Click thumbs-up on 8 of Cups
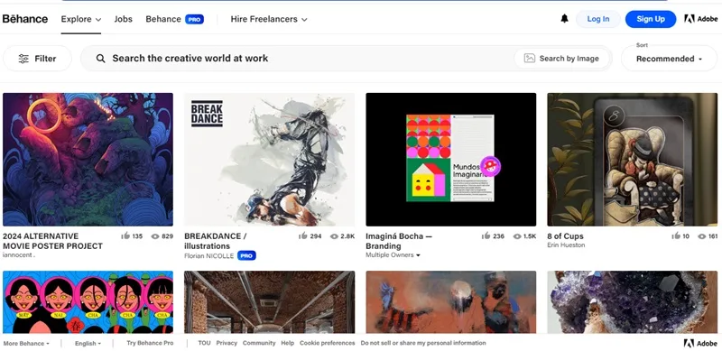The image size is (722, 351). pos(675,236)
